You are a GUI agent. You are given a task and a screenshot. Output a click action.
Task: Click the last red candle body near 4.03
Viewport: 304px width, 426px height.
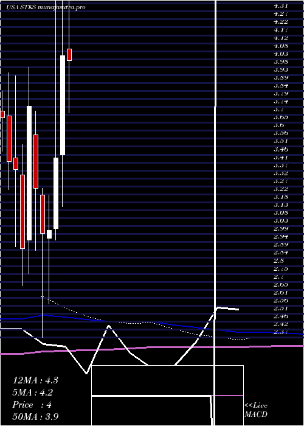[x=69, y=55]
